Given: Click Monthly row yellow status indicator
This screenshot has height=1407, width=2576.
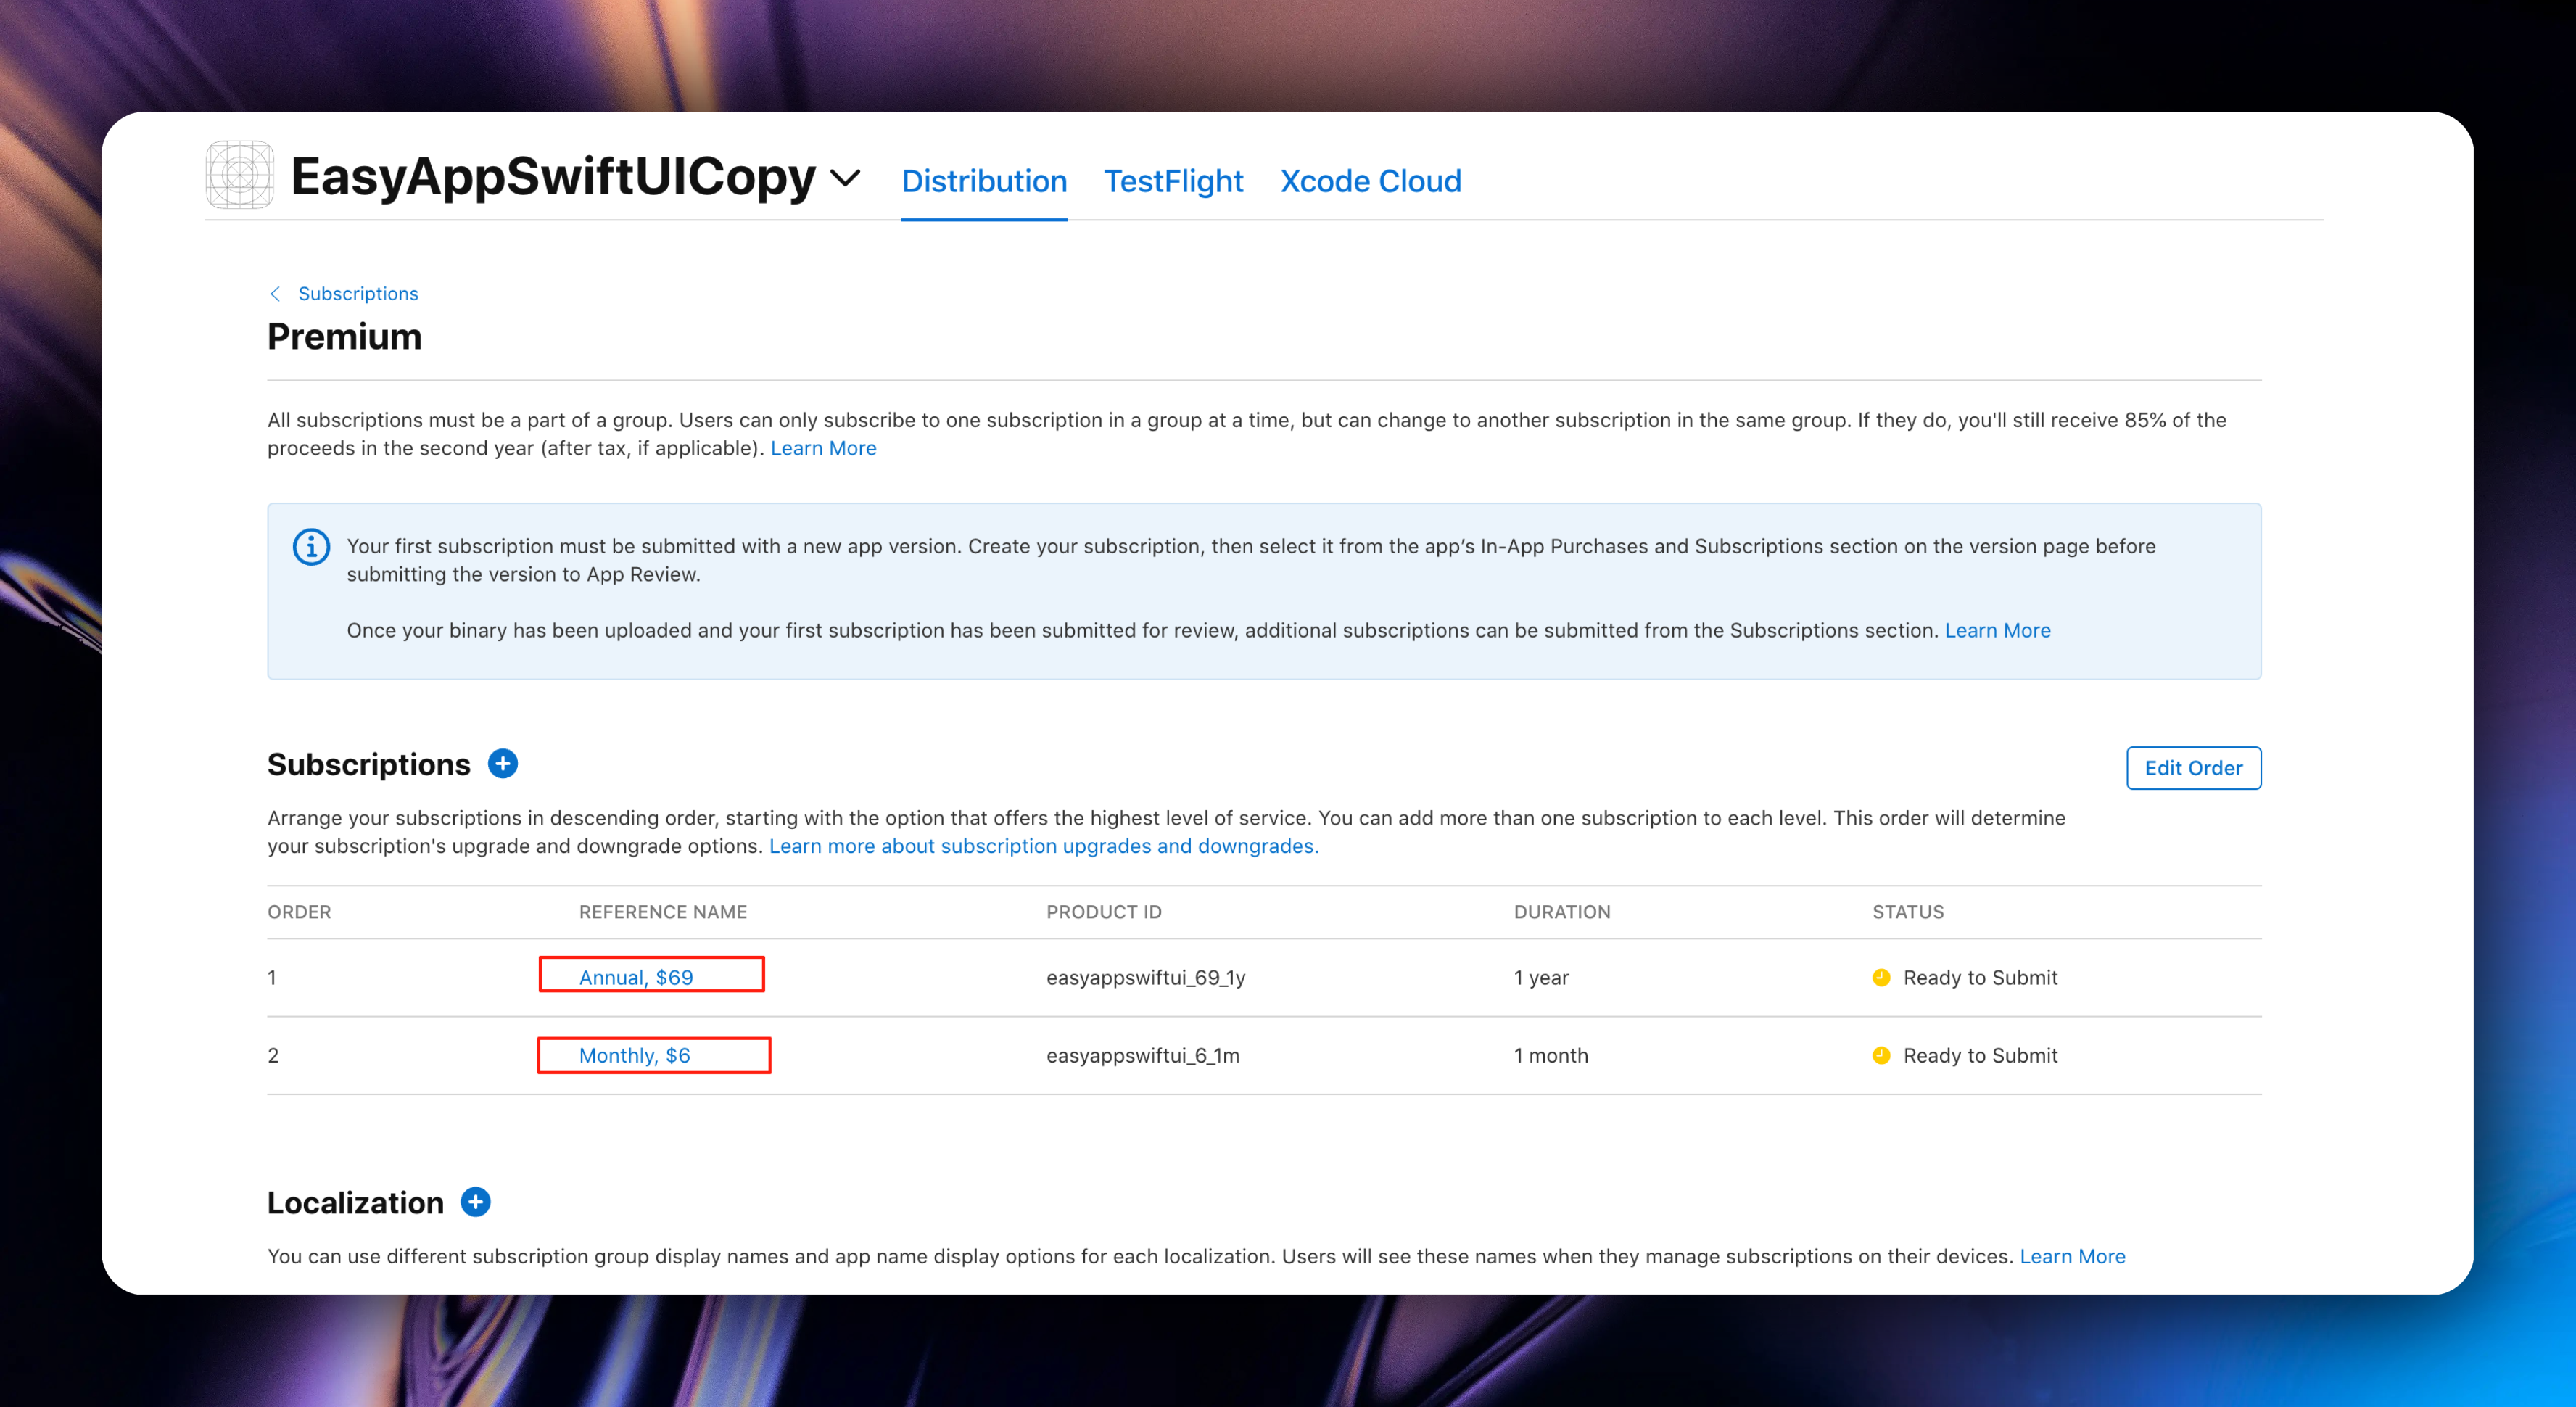Looking at the screenshot, I should (1881, 1055).
